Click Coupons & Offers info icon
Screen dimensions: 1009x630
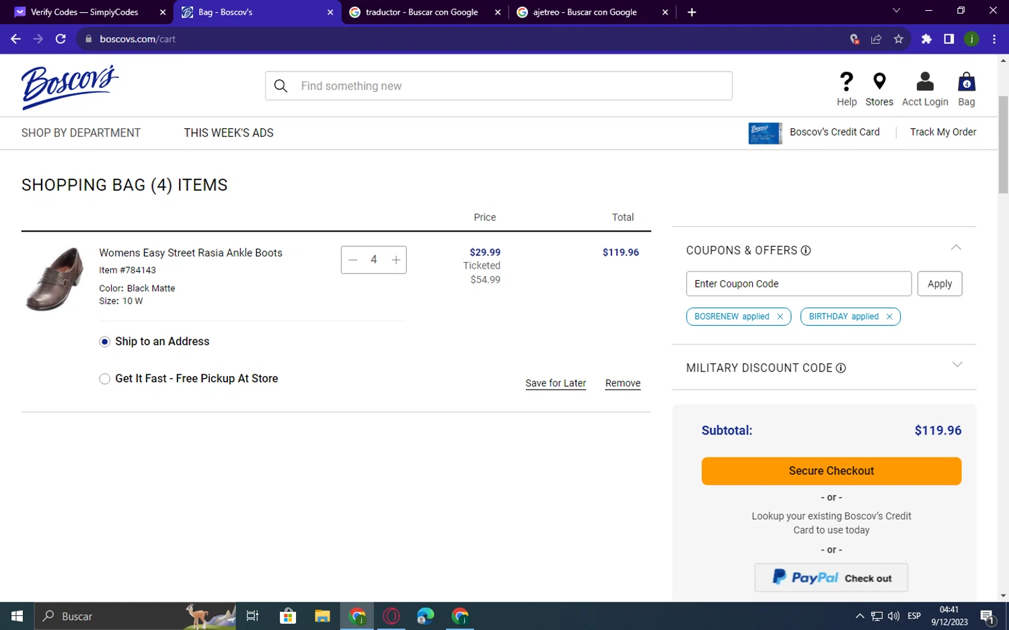pos(806,251)
